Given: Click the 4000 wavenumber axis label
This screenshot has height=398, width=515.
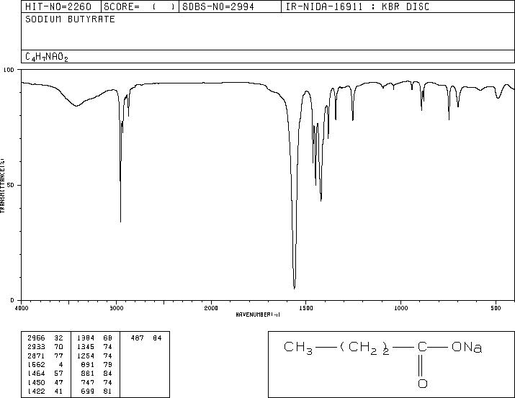Looking at the screenshot, I should pos(22,308).
